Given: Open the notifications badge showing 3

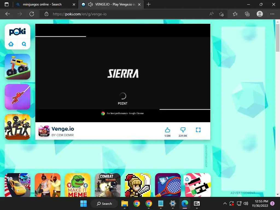Looking at the screenshot, I should point(272,203).
